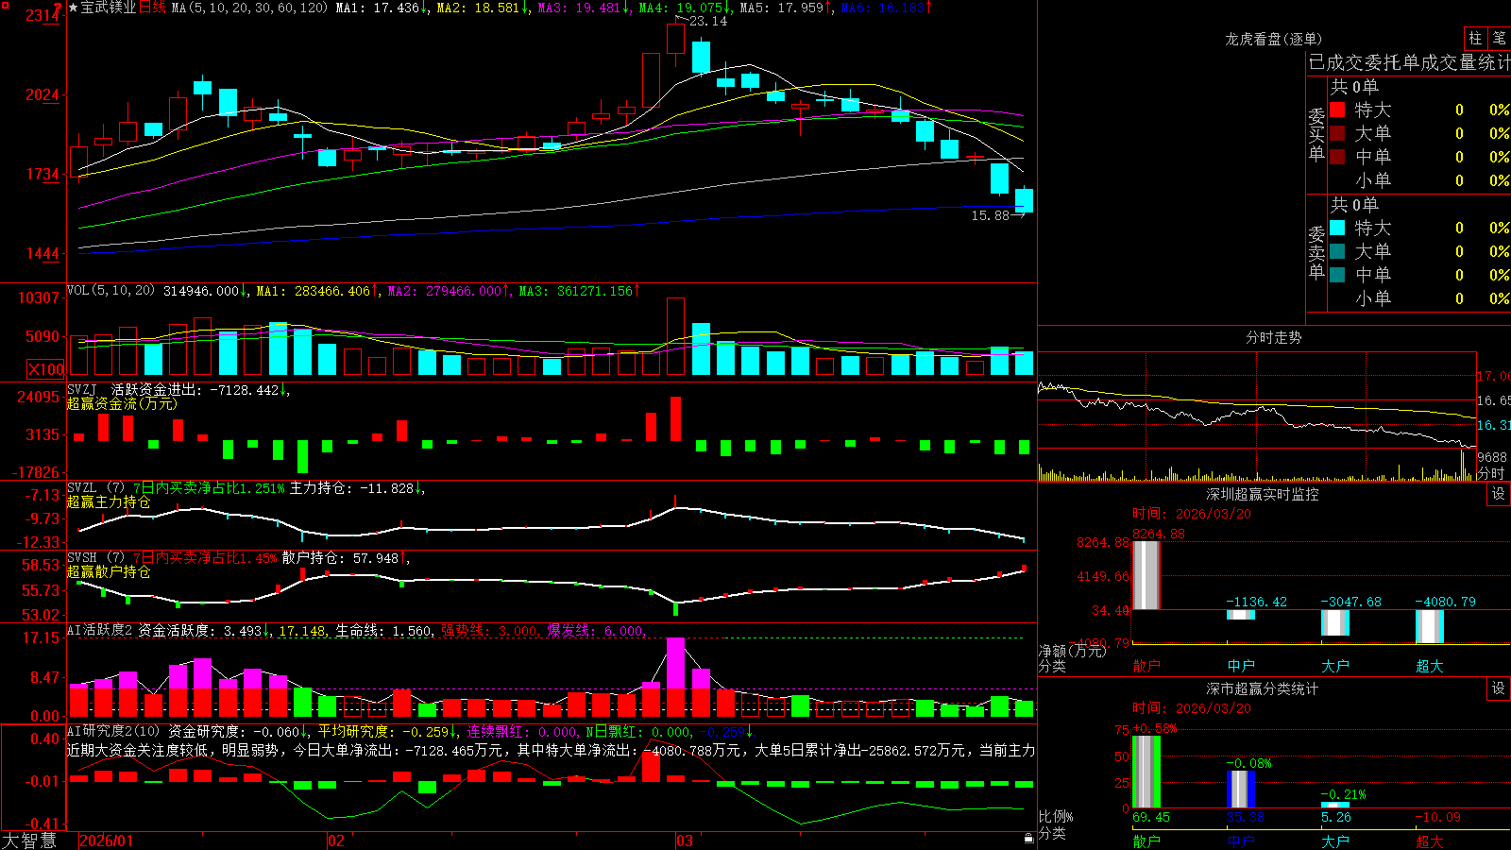This screenshot has width=1511, height=850.
Task: Click the 深圳超赢实时监控 panel title
Action: pyautogui.click(x=1263, y=494)
